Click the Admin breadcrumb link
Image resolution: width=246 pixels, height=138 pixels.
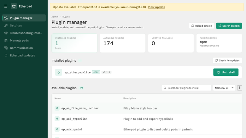coord(55,17)
